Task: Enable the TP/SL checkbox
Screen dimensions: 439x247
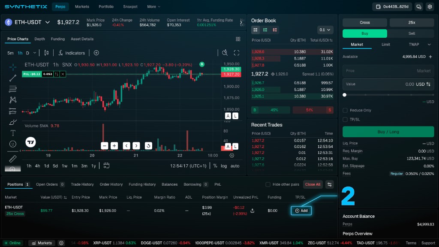Action: click(x=345, y=120)
